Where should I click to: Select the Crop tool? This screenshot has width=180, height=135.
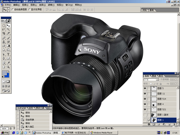(4, 33)
